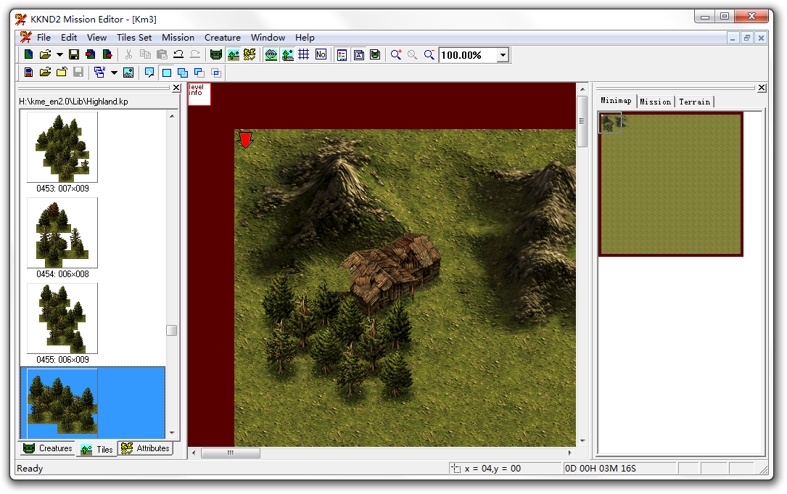This screenshot has width=787, height=494.
Task: Switch to the Terrain tab
Action: pyautogui.click(x=694, y=102)
